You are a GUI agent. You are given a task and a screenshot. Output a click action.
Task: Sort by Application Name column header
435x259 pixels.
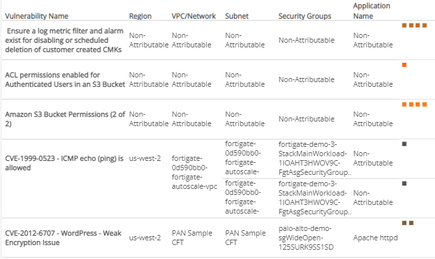point(372,11)
